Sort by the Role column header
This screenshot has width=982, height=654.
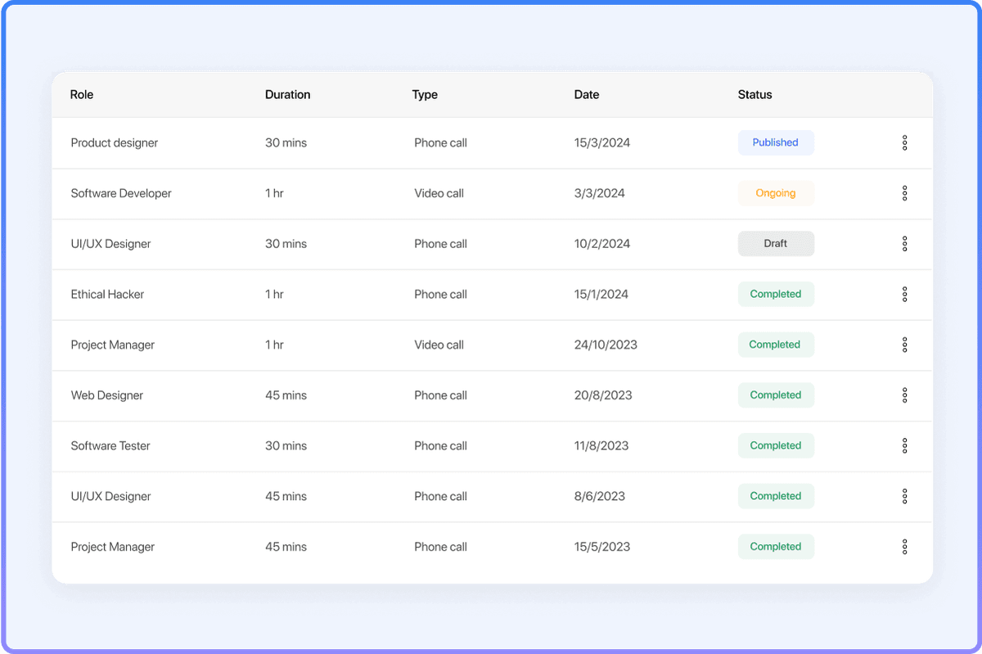[x=82, y=95]
